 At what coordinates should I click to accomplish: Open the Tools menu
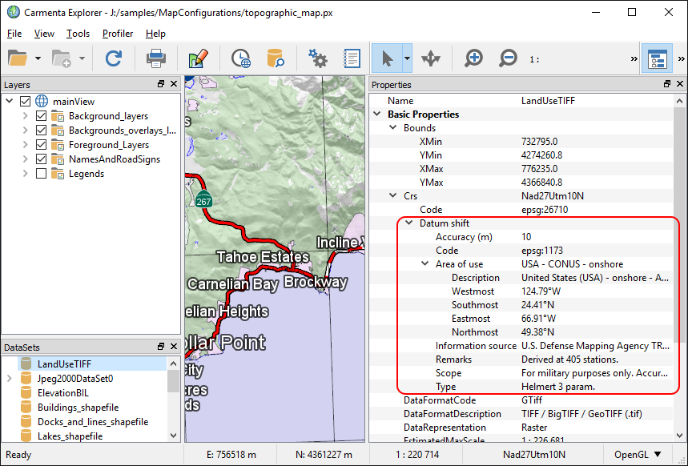click(78, 34)
